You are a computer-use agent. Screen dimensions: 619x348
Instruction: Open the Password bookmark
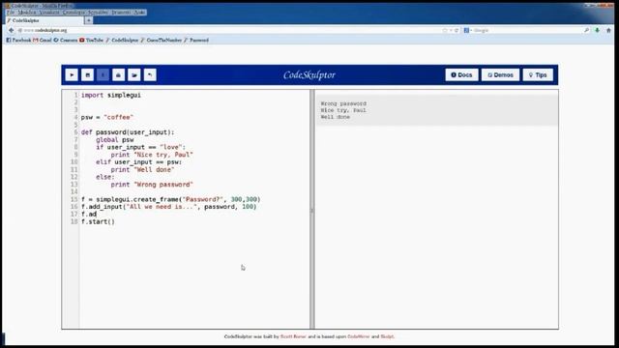coord(196,40)
